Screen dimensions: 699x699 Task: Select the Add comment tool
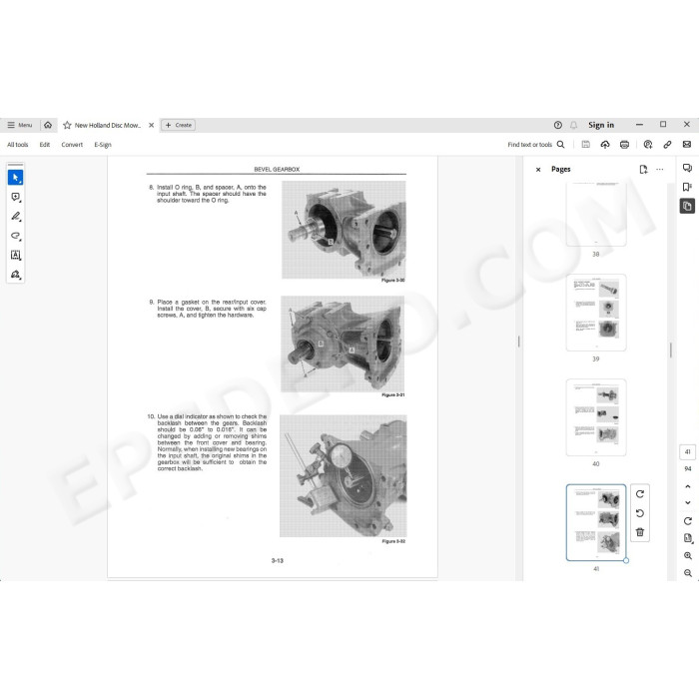point(16,197)
